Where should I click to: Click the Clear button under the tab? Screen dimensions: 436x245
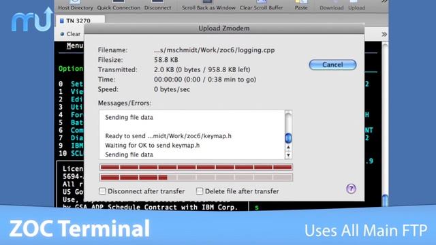pos(70,34)
